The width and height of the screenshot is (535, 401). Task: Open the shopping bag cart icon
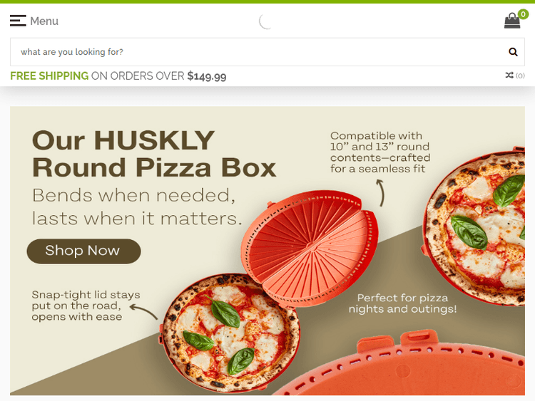pyautogui.click(x=512, y=21)
